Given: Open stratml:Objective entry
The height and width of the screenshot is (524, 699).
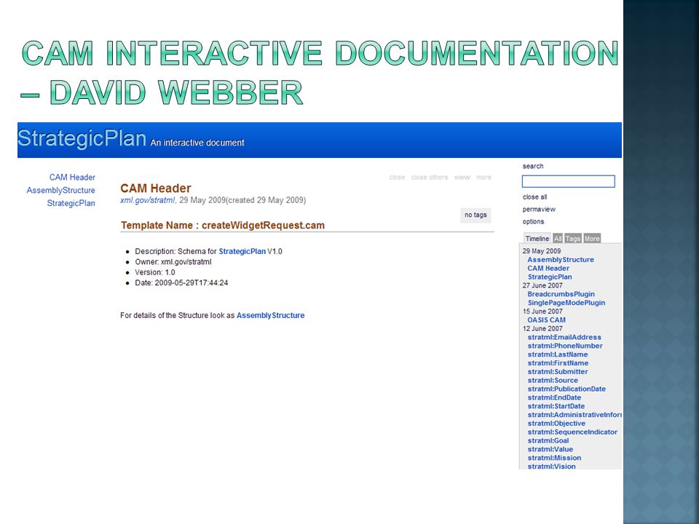Looking at the screenshot, I should pyautogui.click(x=556, y=424).
